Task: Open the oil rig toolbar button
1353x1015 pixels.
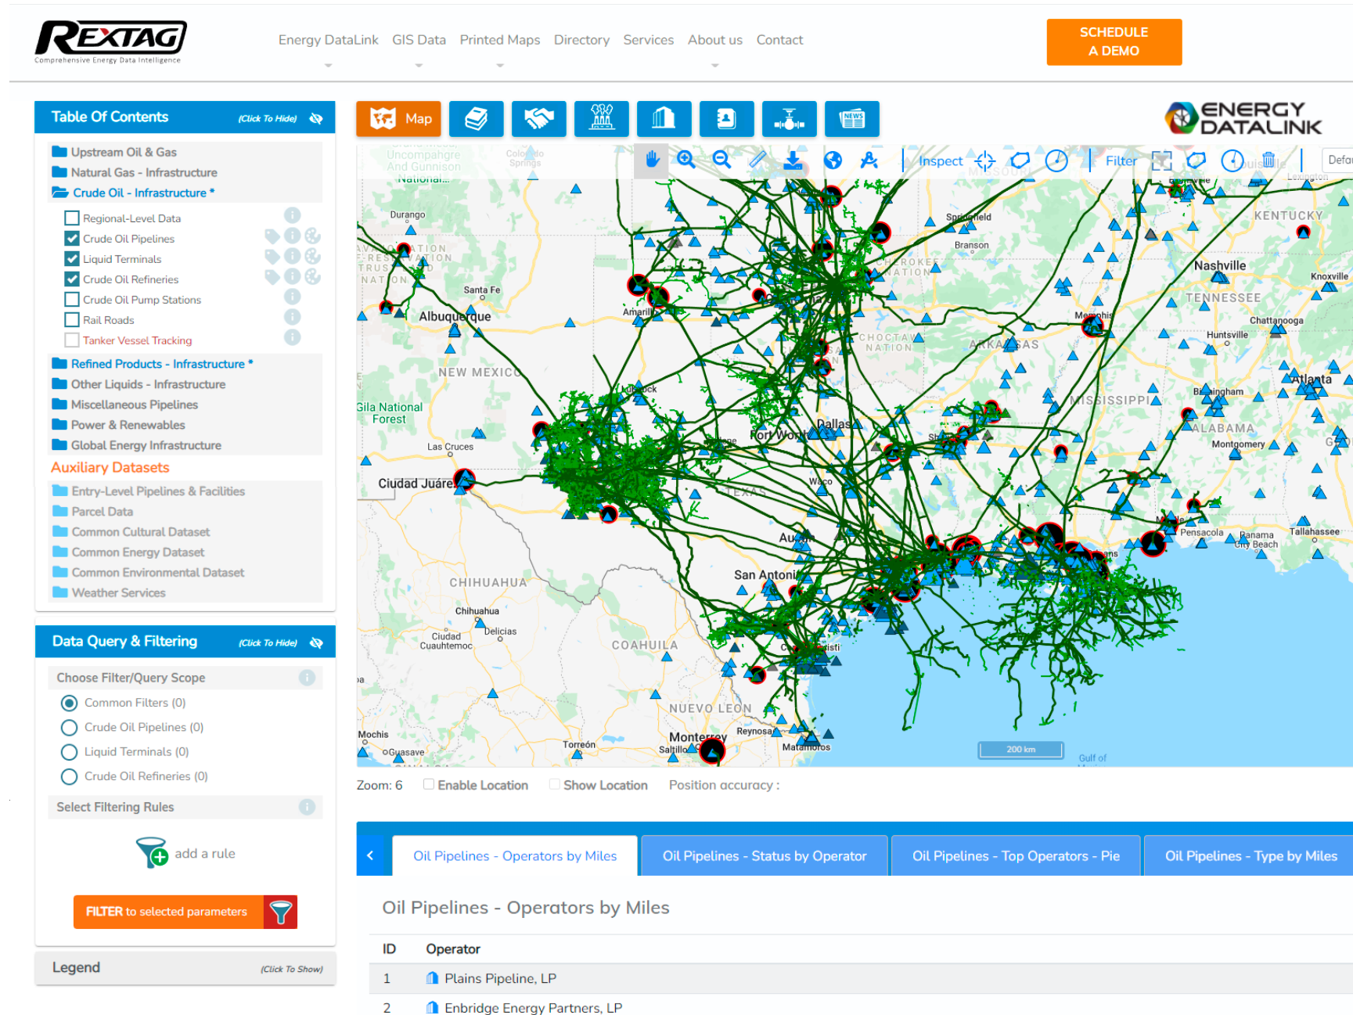Action: (x=602, y=119)
